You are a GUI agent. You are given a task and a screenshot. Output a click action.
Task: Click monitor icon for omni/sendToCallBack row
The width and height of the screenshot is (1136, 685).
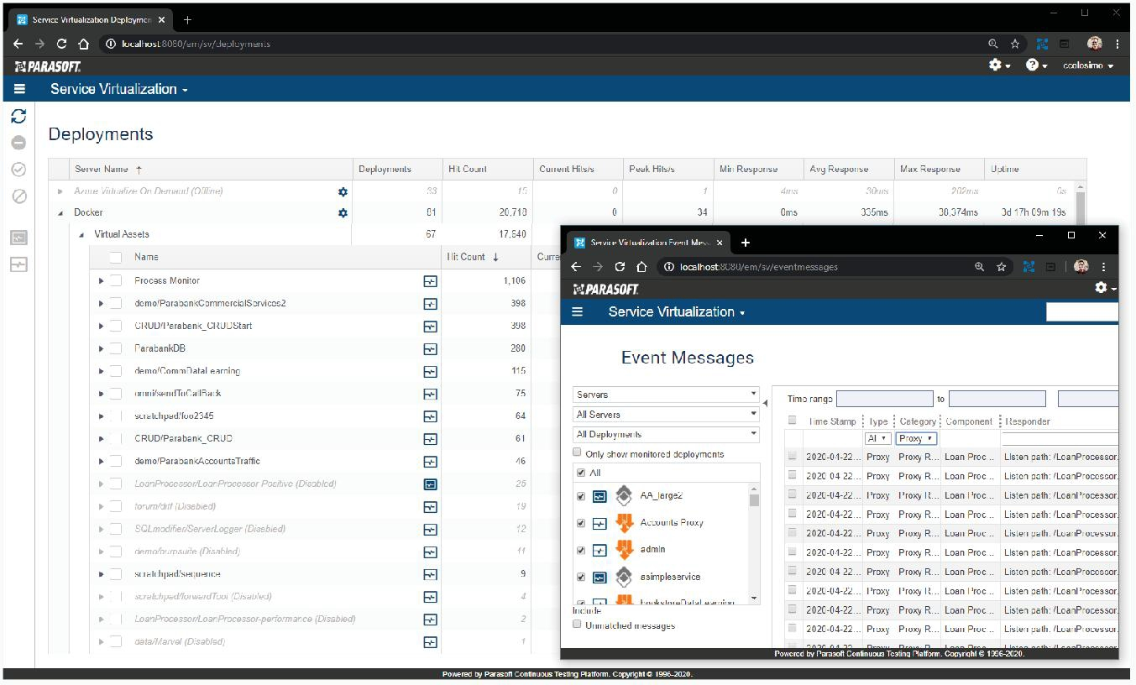point(430,394)
